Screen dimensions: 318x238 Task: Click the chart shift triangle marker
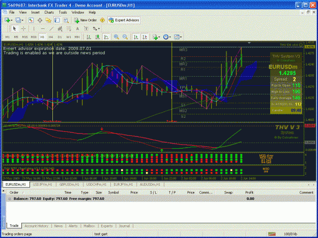point(249,43)
